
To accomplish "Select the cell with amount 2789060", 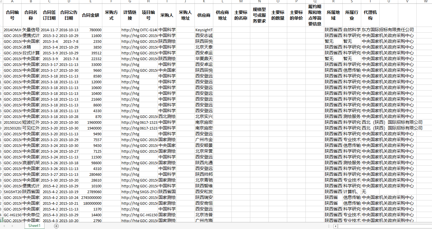I will coord(90,192).
